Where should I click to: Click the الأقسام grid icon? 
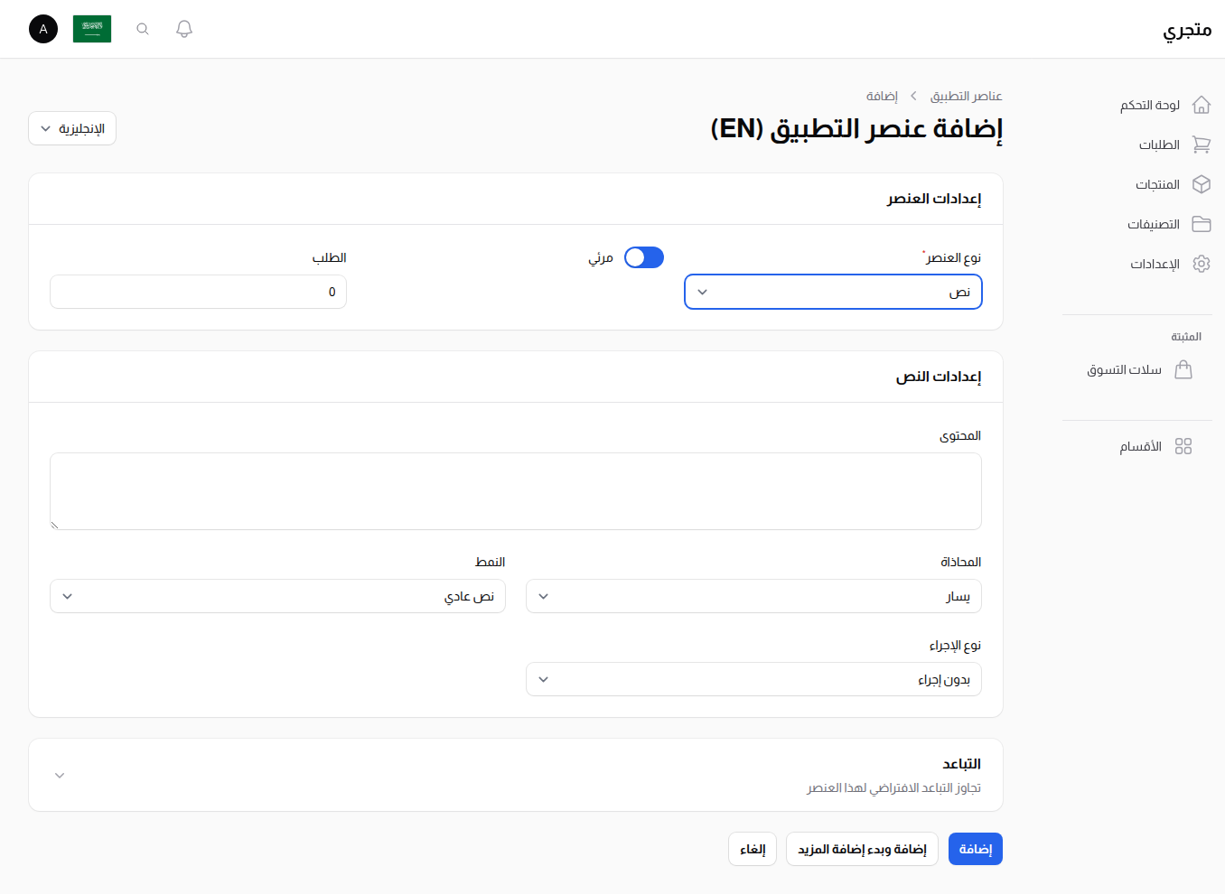pyautogui.click(x=1184, y=445)
